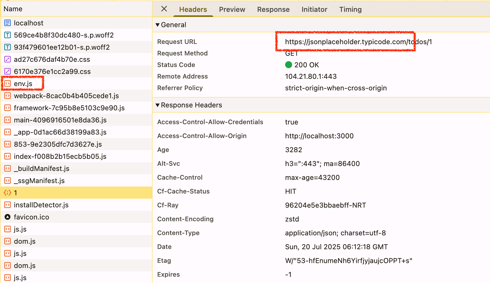Click the stylesheet icon for ad27c676daf4b70e.css
The height and width of the screenshot is (283, 490).
[x=8, y=59]
